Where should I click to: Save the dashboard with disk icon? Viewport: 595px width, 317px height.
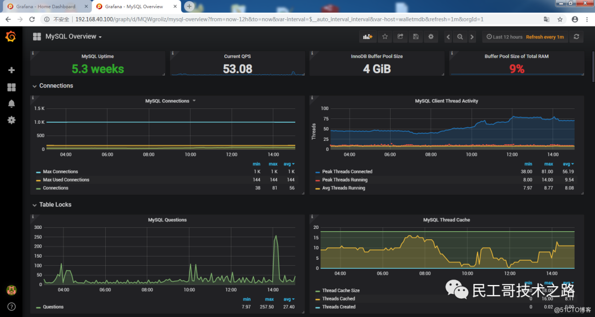click(415, 37)
